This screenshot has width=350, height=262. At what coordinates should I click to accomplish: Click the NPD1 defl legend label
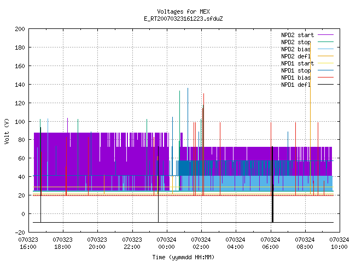[296, 85]
